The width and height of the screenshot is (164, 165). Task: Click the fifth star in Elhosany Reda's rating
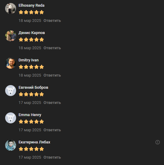(x=42, y=12)
